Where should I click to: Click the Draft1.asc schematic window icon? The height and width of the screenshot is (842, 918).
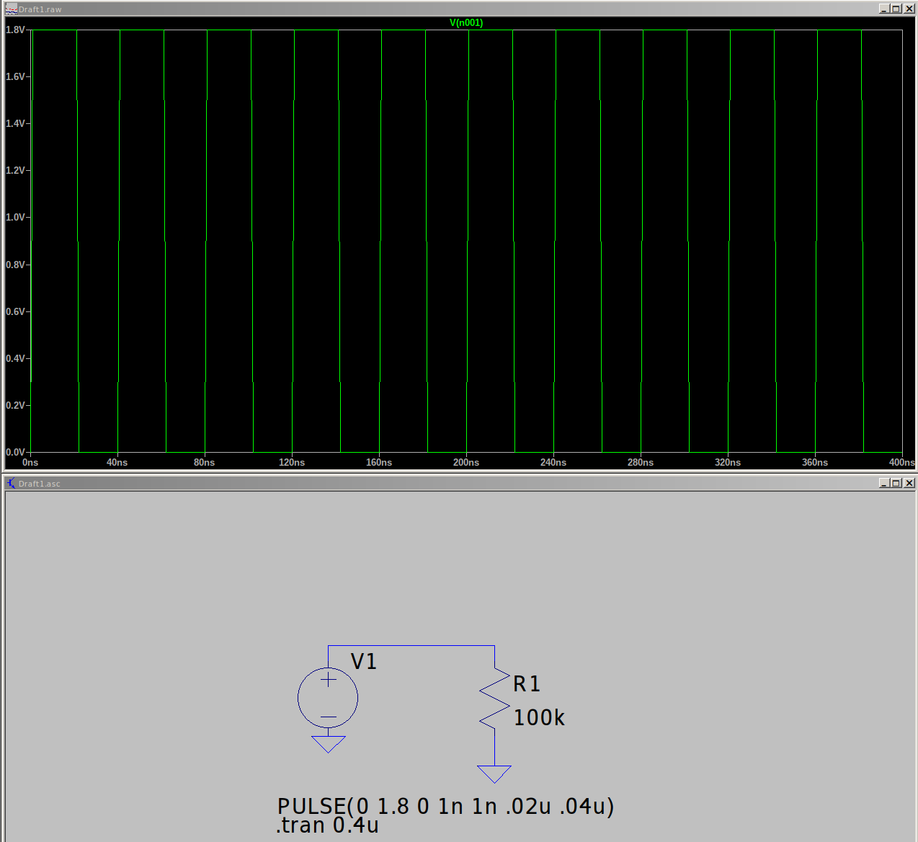10,483
